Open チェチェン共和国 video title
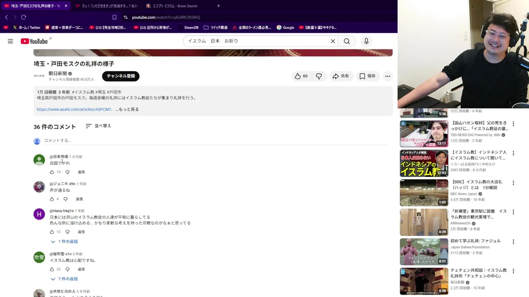The image size is (529, 297). pyautogui.click(x=479, y=273)
